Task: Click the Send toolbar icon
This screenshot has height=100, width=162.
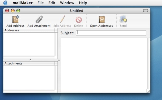Action: click(x=123, y=19)
